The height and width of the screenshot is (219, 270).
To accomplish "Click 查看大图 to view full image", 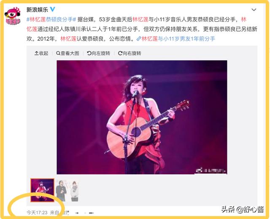I will 67,53.
